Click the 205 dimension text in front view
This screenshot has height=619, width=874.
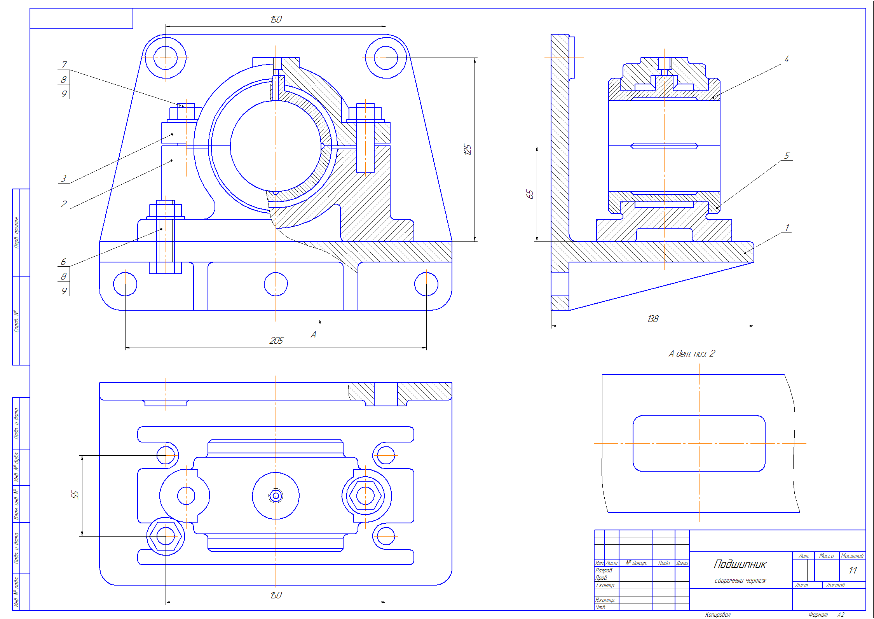point(276,341)
